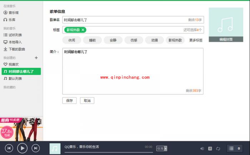Click the player album art thumbnail
This screenshot has width=250, height=155.
pos(55,149)
